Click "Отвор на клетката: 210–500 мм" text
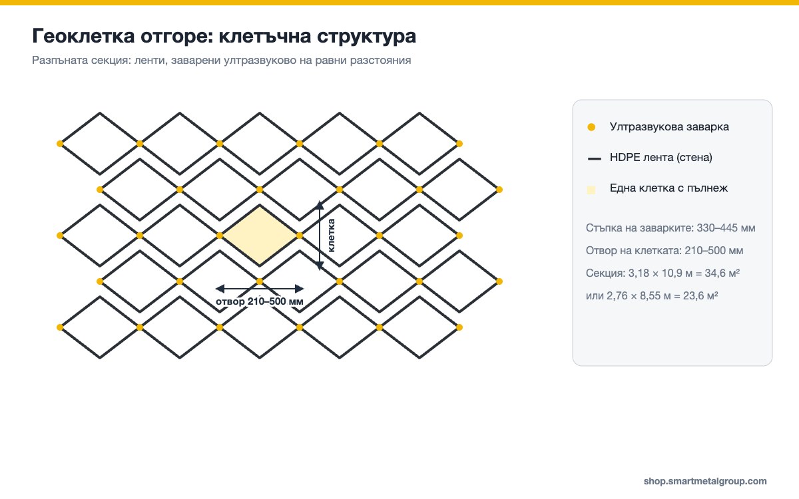The image size is (799, 499). (x=665, y=251)
